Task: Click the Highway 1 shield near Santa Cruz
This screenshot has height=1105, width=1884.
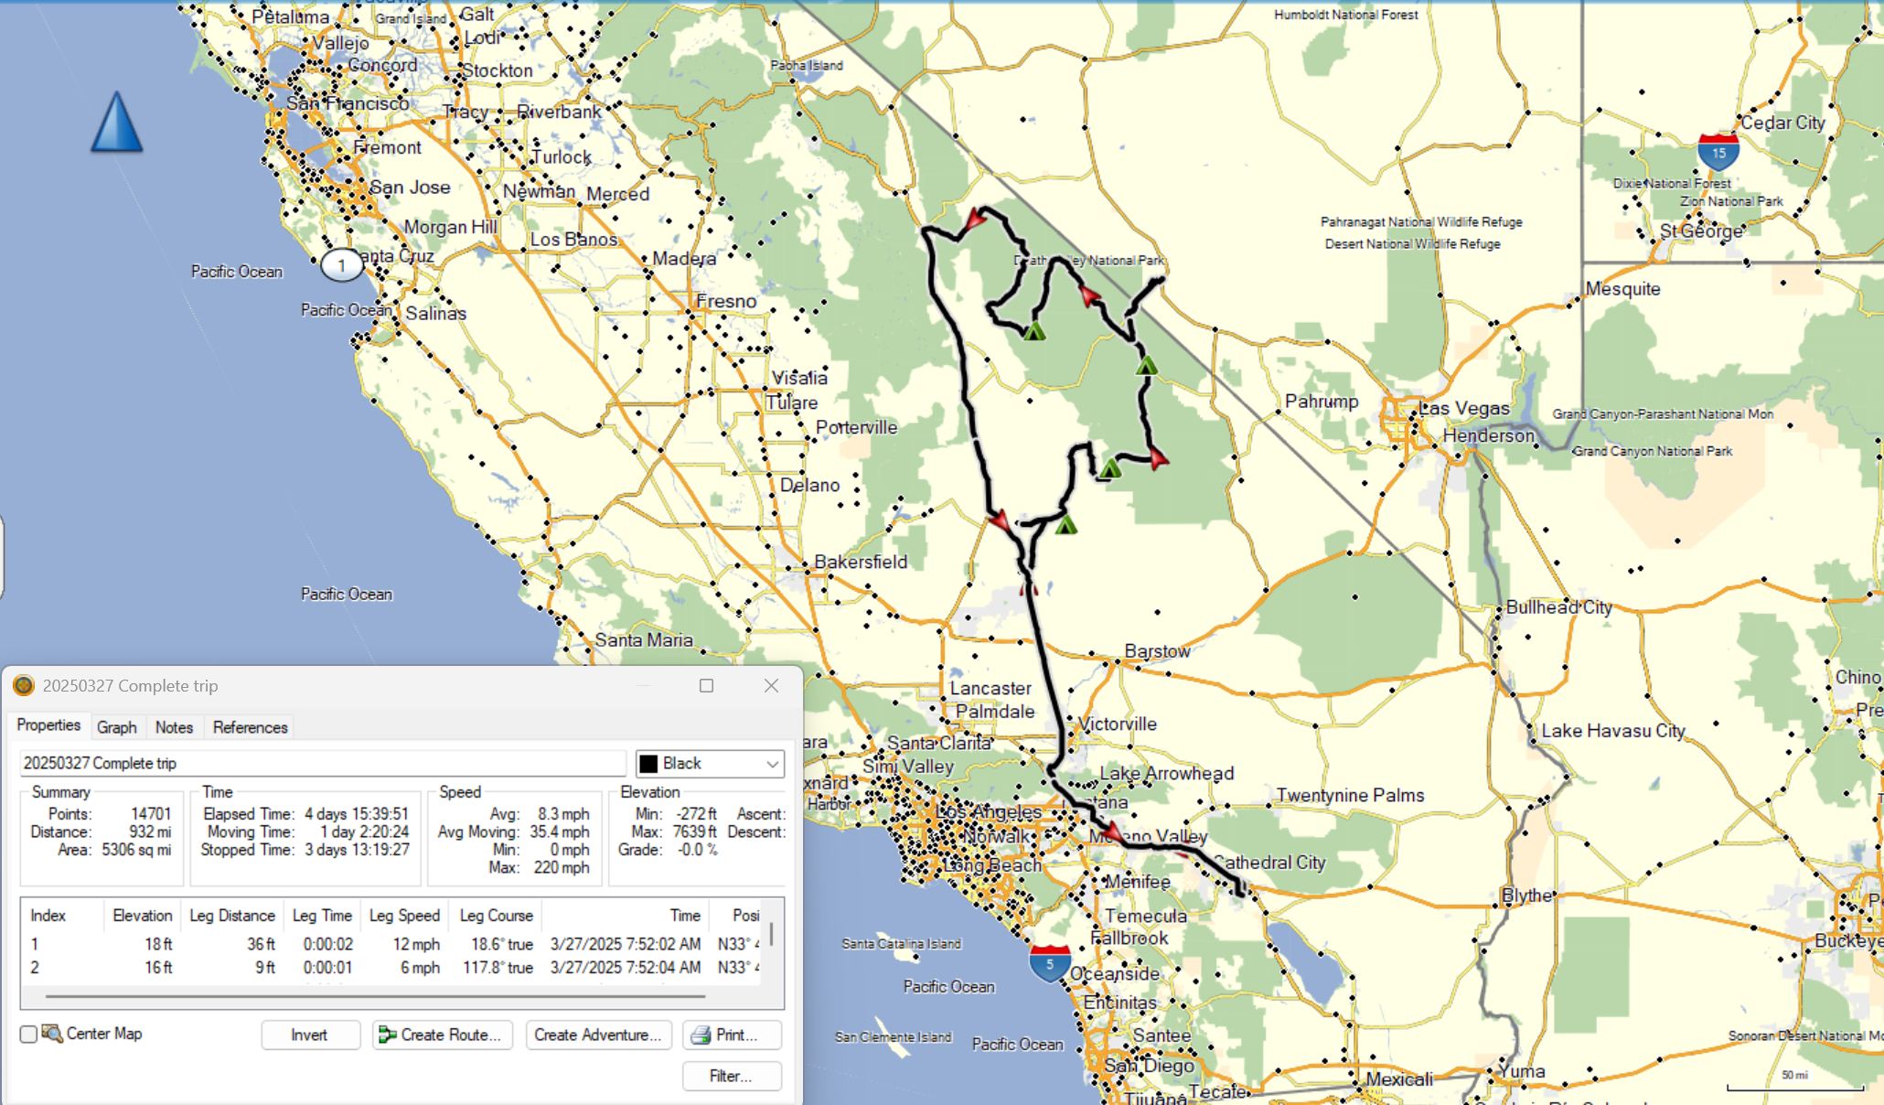Action: [x=341, y=265]
